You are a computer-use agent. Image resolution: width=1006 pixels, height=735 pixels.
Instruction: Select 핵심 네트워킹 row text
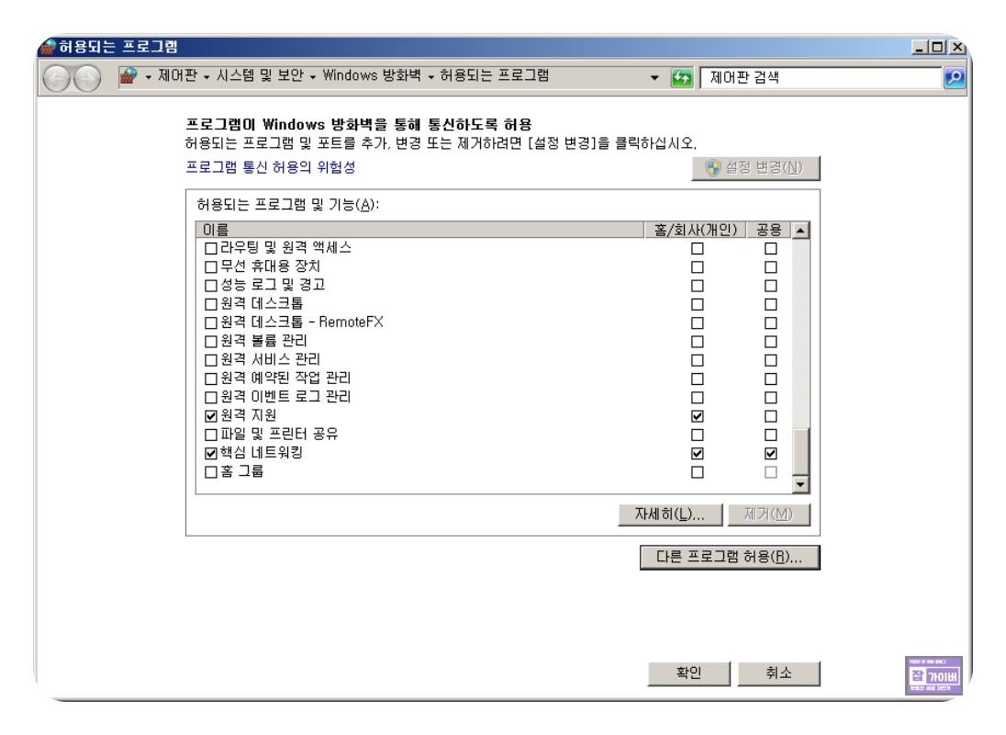[x=261, y=453]
